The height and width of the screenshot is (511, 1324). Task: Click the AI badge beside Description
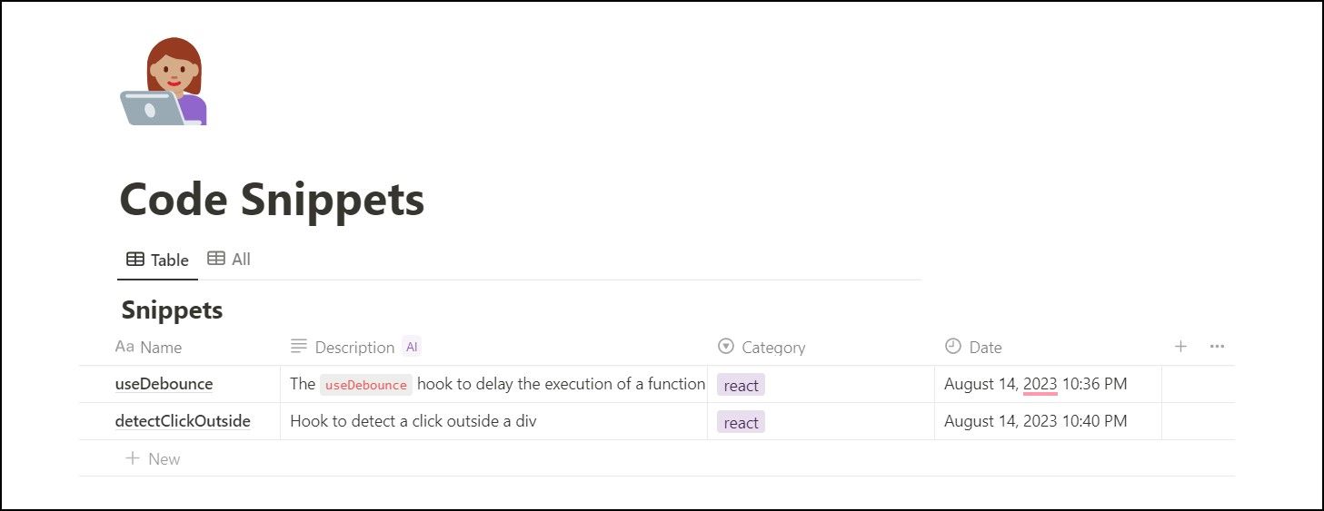412,347
